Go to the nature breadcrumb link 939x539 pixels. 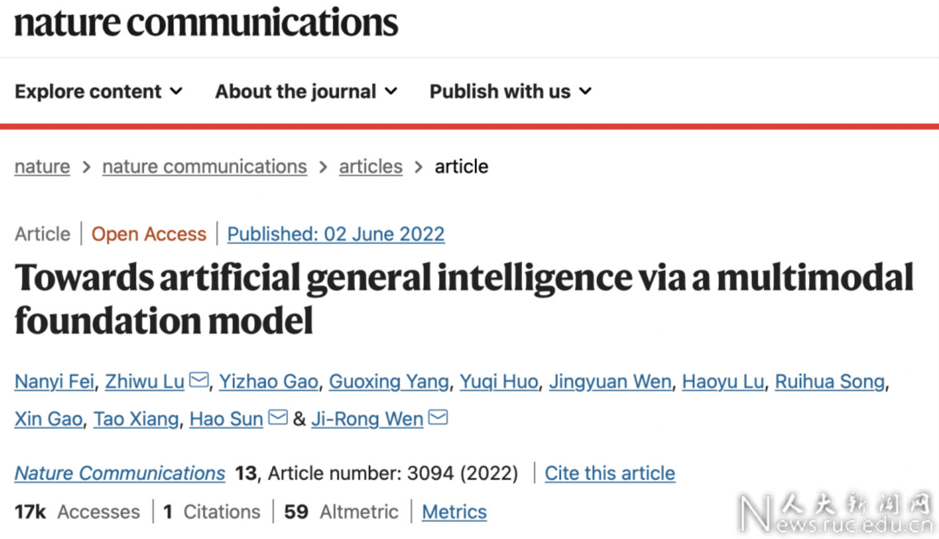point(43,167)
